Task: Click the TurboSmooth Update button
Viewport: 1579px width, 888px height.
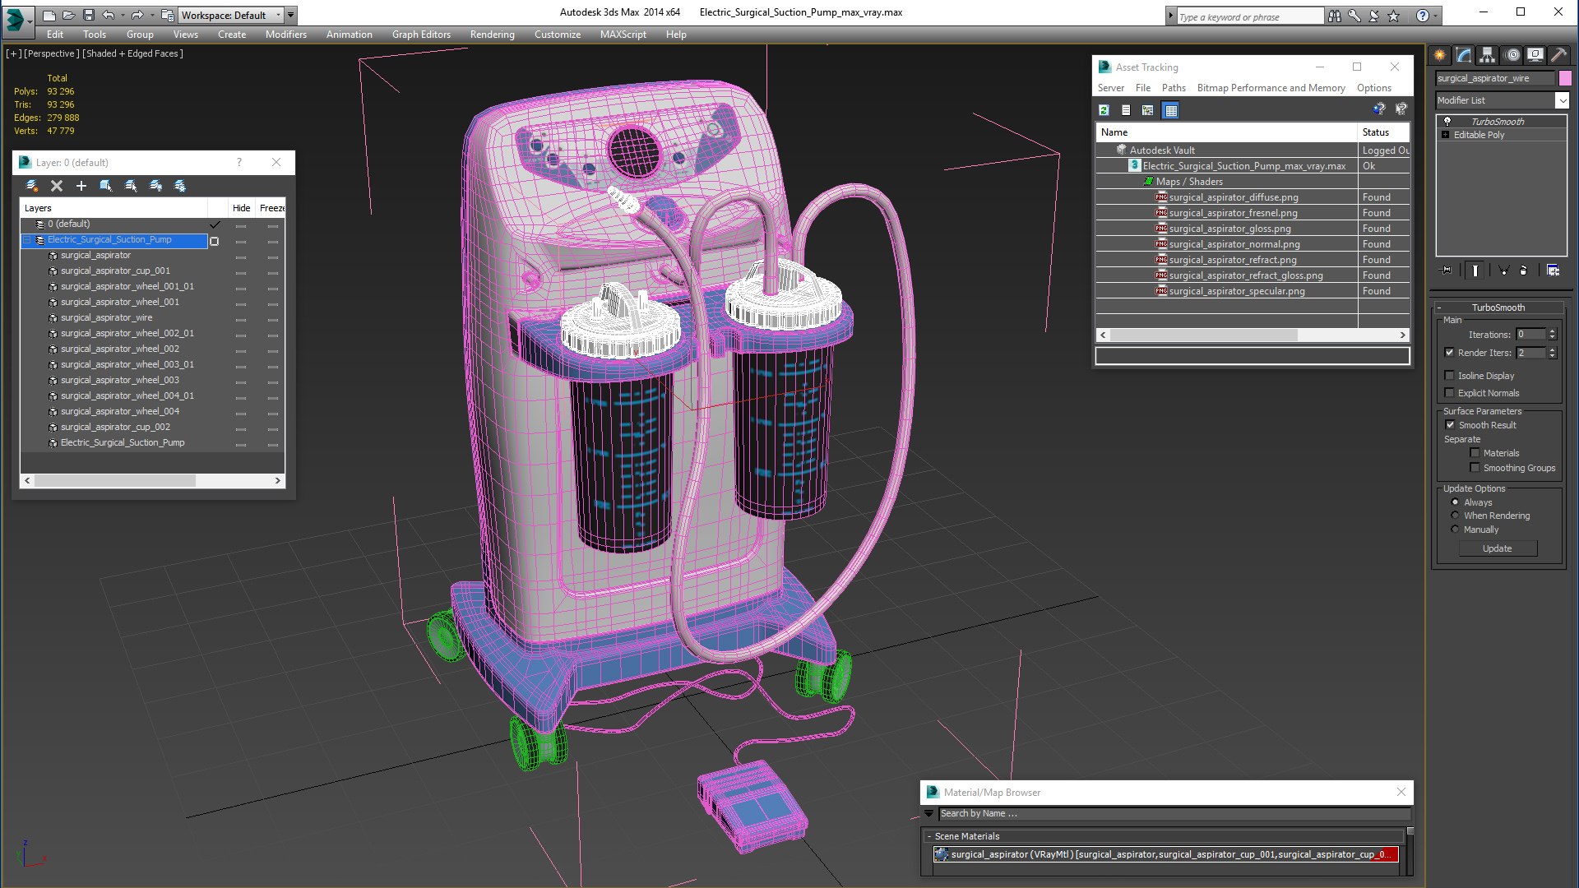Action: click(x=1497, y=548)
